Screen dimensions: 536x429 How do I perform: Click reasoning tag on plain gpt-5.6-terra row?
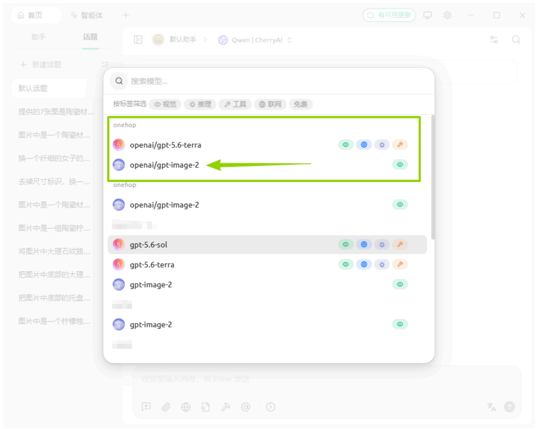tap(382, 264)
